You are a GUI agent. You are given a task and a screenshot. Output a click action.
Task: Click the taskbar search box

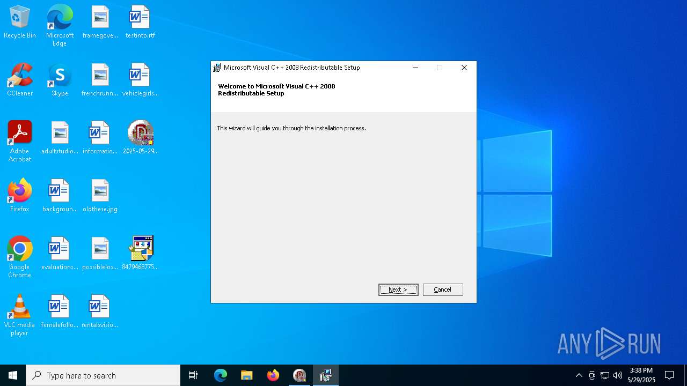tap(103, 375)
